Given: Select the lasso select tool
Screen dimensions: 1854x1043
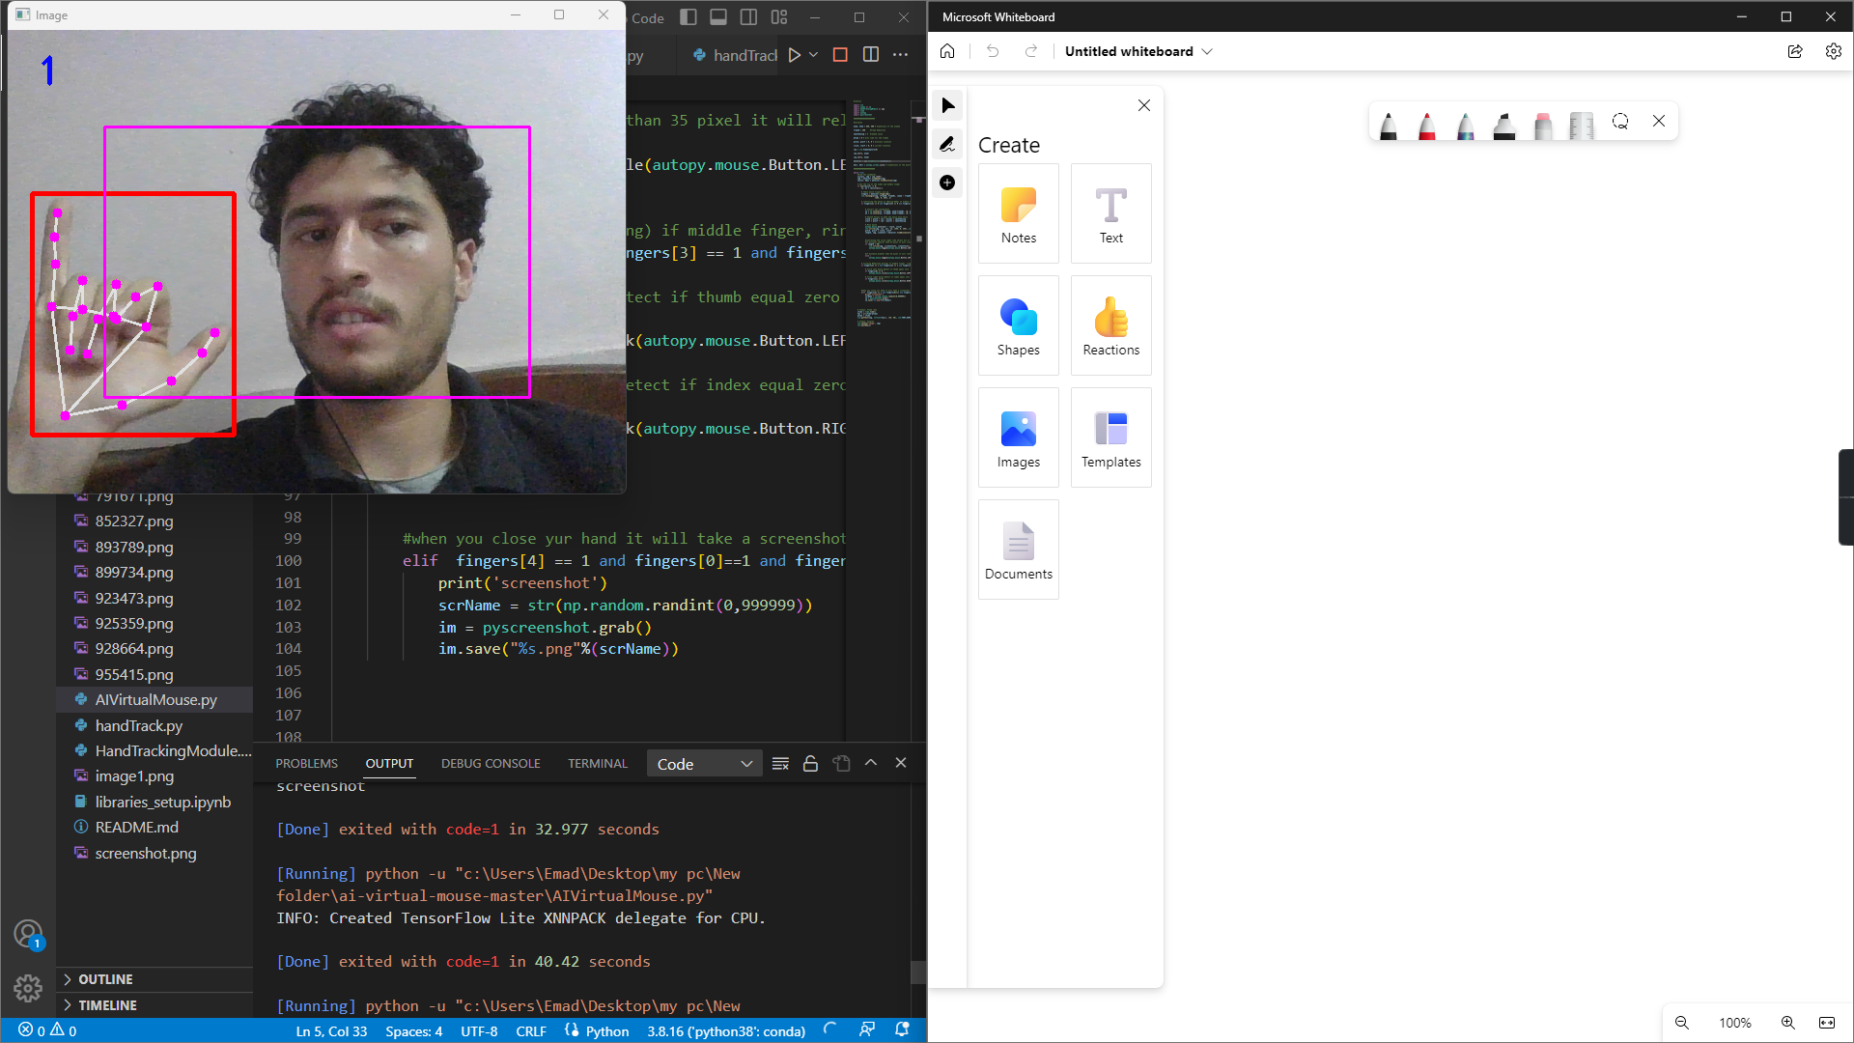Looking at the screenshot, I should (x=1620, y=122).
